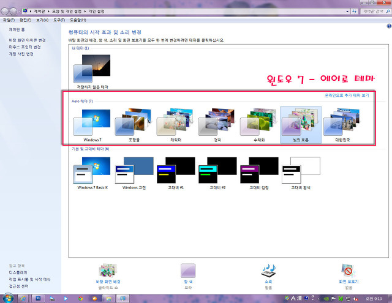Screen dimensions: 392x303
Task: Open the 파일(F) menu
Action: [9, 20]
